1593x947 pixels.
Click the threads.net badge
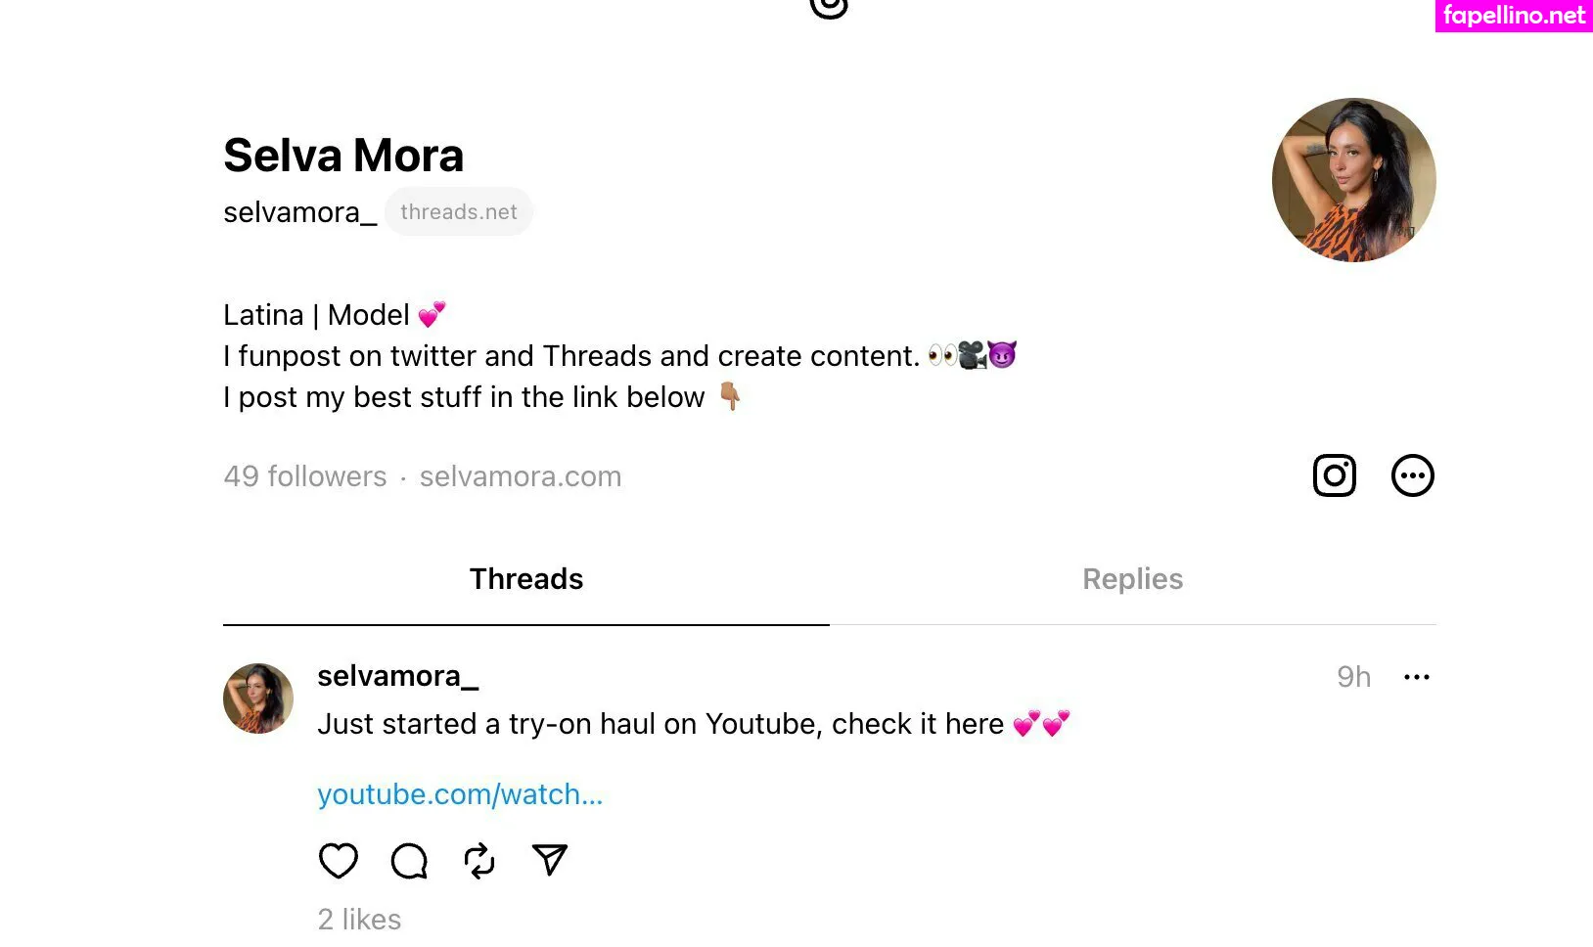pos(458,212)
